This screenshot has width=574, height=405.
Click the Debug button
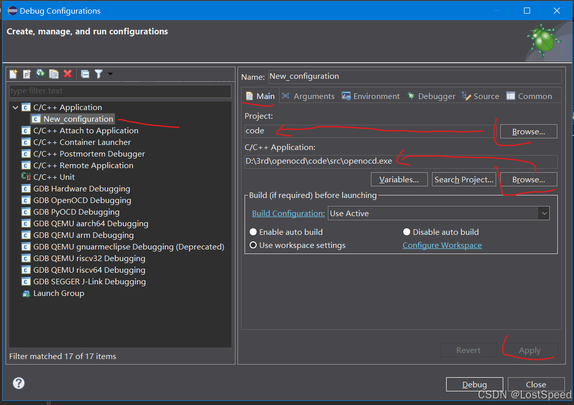point(474,384)
